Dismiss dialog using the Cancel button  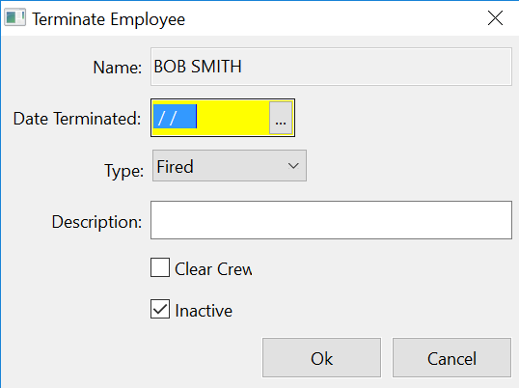pyautogui.click(x=451, y=357)
